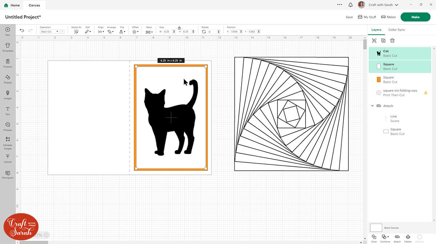
Task: Duplicate the selected layers
Action: [x=383, y=41]
